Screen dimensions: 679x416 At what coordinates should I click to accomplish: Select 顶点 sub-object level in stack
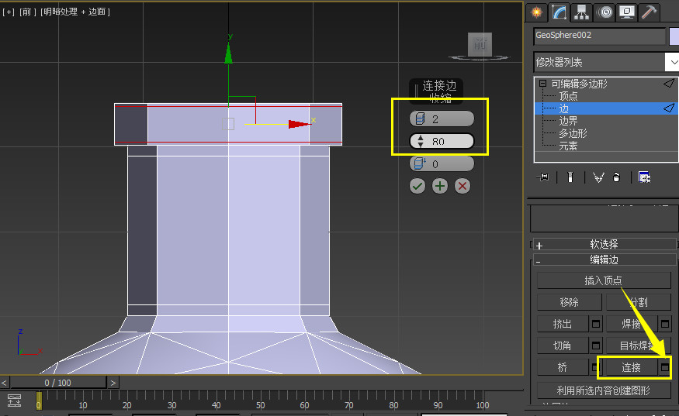tap(568, 96)
